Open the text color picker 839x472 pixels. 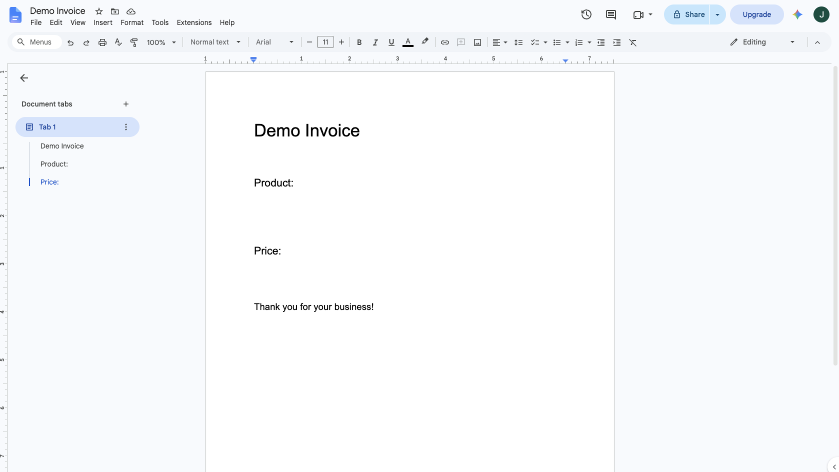(x=408, y=42)
